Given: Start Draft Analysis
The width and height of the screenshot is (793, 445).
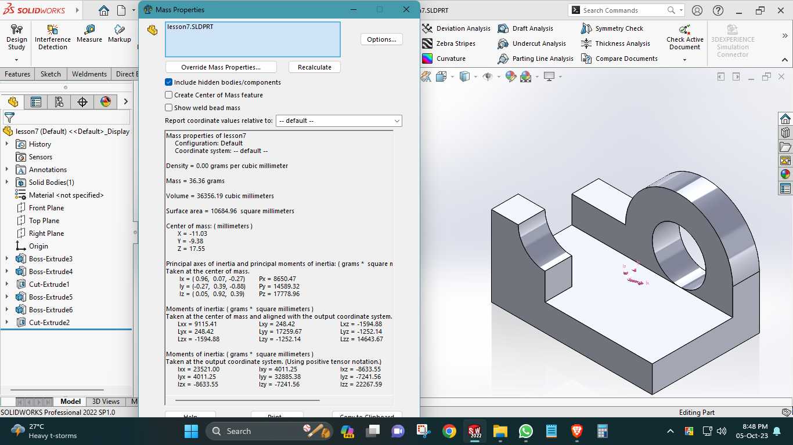Looking at the screenshot, I should [525, 28].
